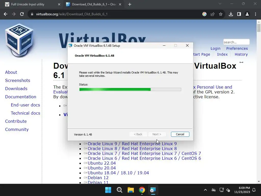Click the browser back arrow
Image resolution: width=261 pixels, height=196 pixels.
(x=6, y=14)
